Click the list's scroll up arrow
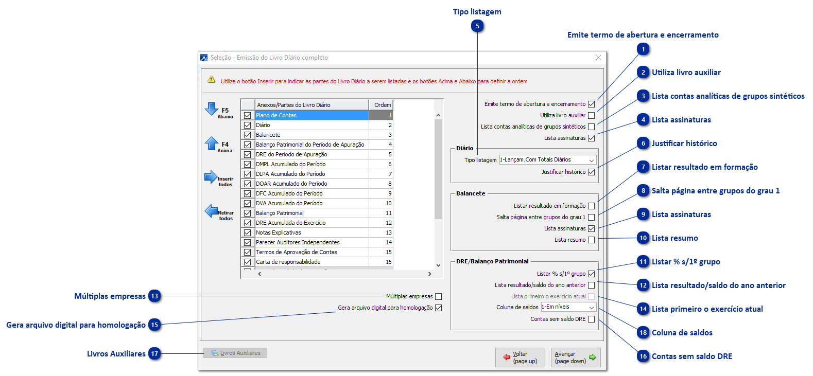Viewport: 813px width, 376px height. click(x=439, y=115)
